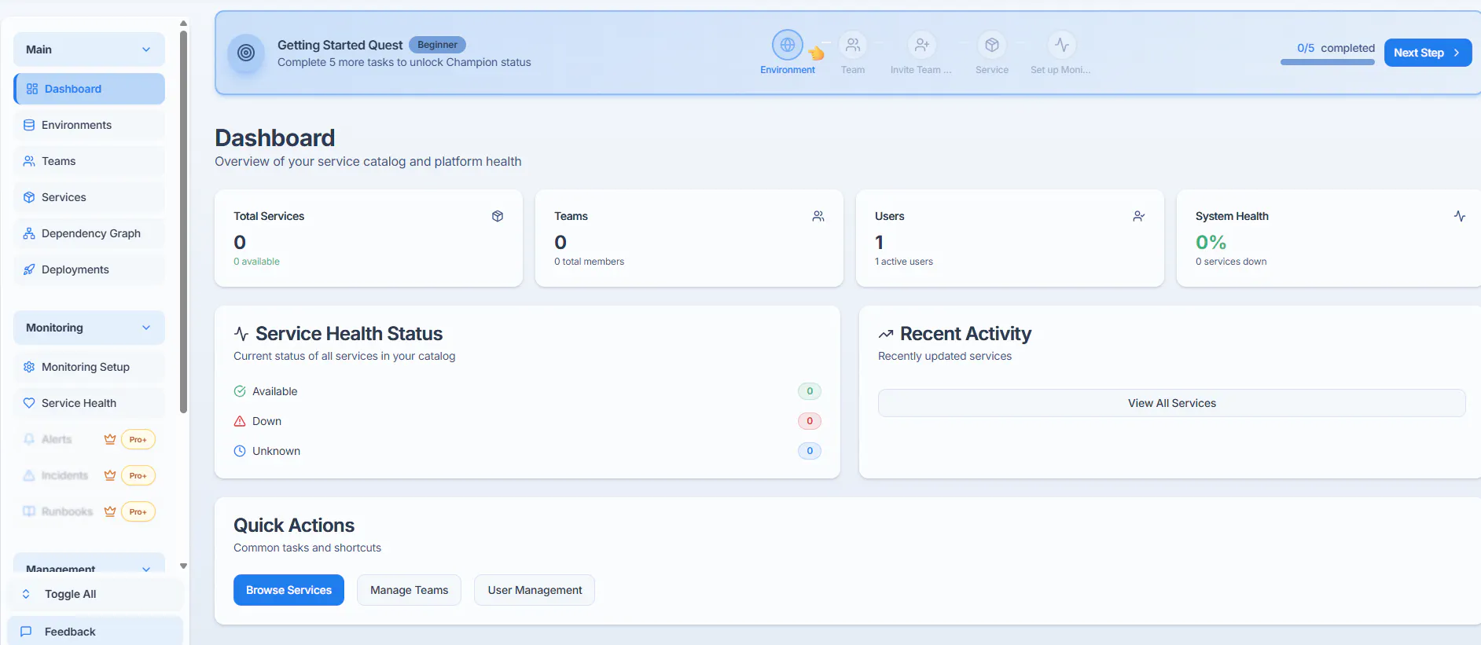
Task: Click the Service Health heart icon
Action: click(x=29, y=403)
